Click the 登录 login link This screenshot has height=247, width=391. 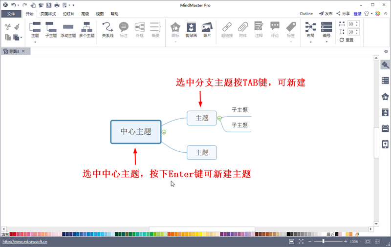357,14
